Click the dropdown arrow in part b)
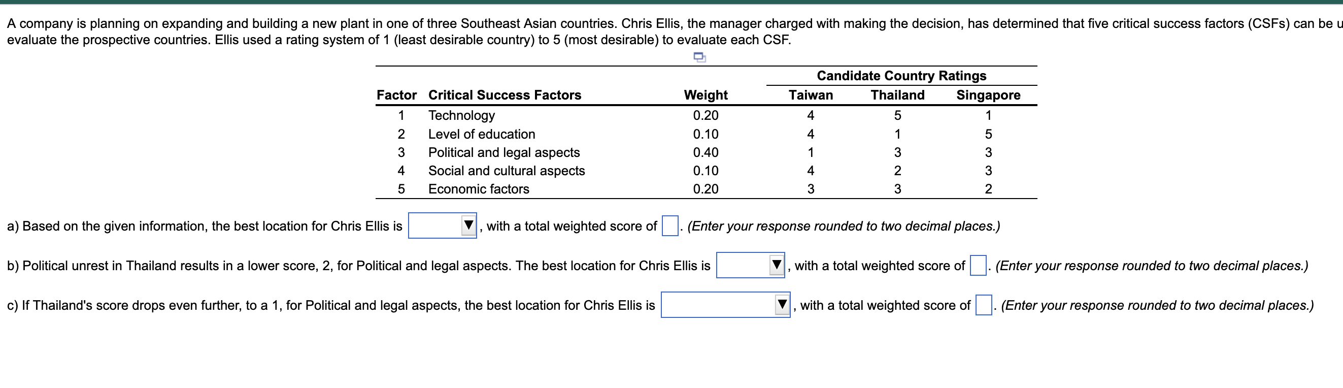 (776, 265)
